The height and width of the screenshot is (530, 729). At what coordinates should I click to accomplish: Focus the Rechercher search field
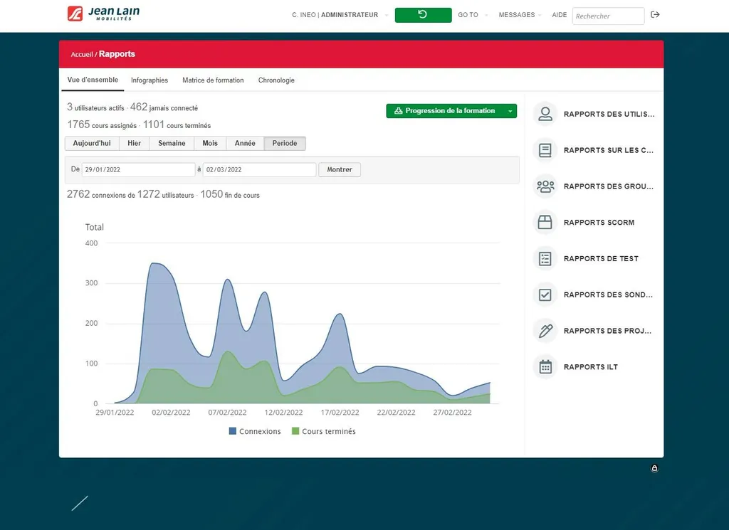tap(608, 16)
